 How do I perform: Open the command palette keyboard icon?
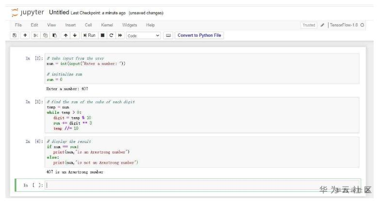(169, 35)
